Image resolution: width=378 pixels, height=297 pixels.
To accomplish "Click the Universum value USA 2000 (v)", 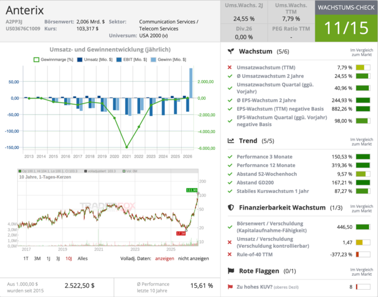I will 153,35.
